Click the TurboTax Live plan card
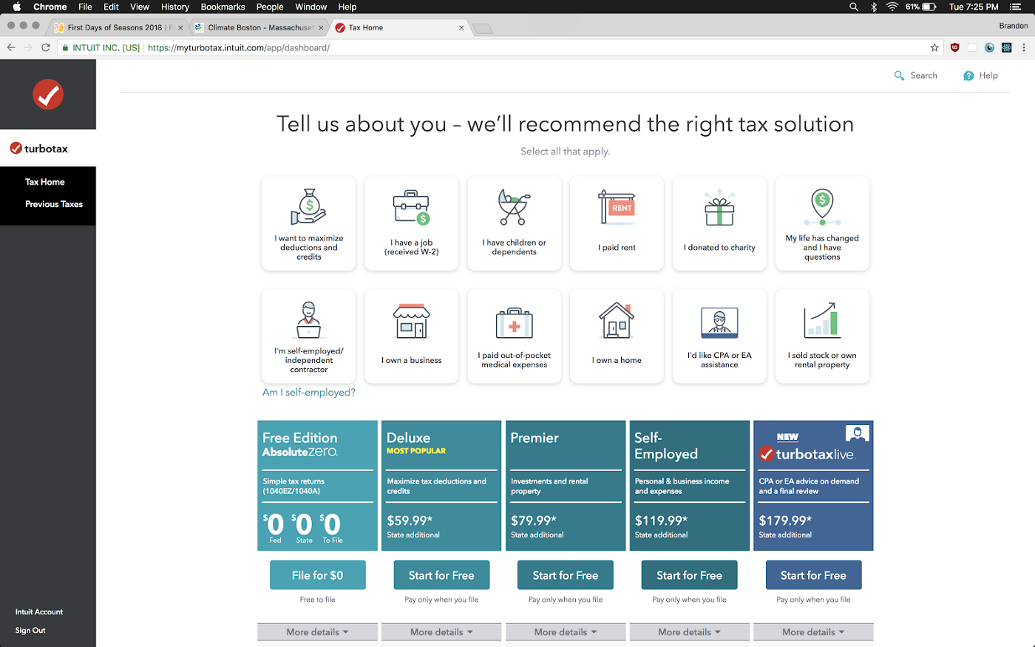The height and width of the screenshot is (647, 1035). 813,486
